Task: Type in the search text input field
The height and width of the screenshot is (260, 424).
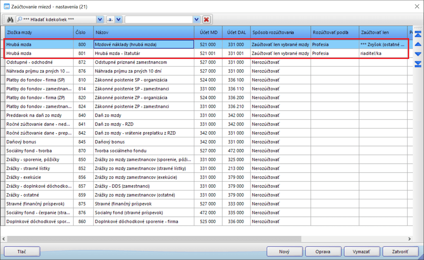Action: pyautogui.click(x=159, y=20)
